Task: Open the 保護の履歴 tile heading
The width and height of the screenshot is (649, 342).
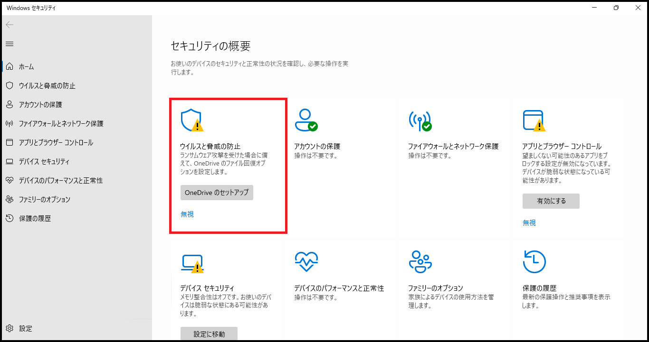Action: [539, 288]
